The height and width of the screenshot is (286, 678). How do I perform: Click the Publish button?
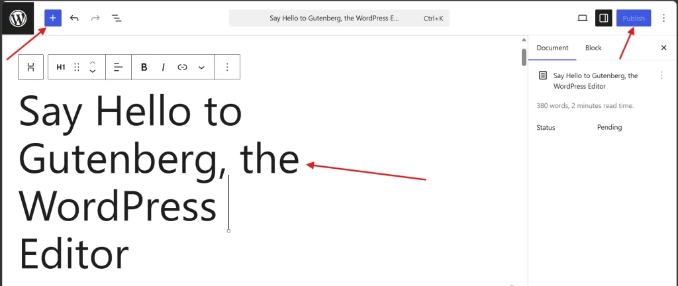click(x=634, y=18)
